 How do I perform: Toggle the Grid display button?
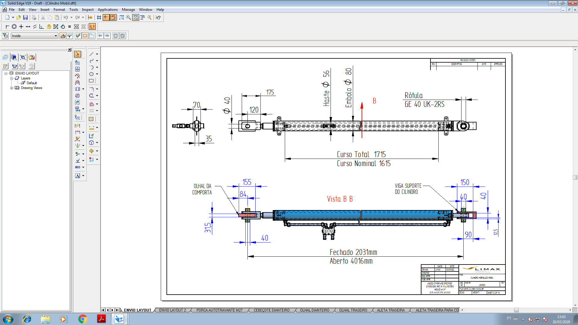tap(99, 17)
